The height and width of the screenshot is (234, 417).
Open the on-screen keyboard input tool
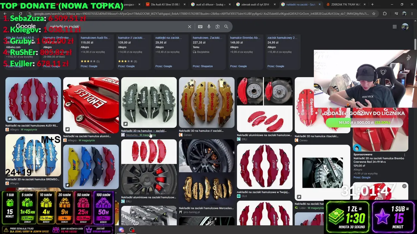click(x=200, y=27)
